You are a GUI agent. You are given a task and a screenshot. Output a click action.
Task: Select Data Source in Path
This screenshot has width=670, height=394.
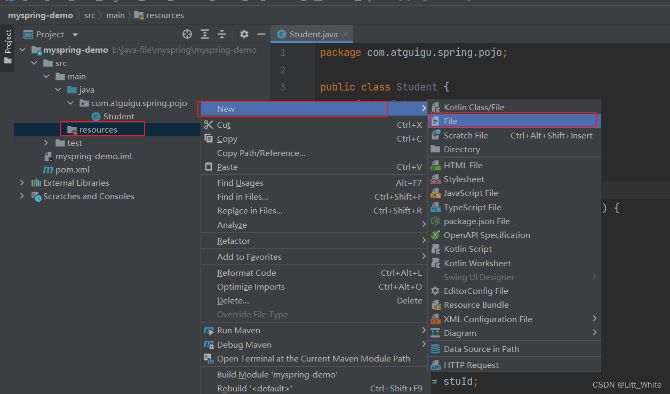[515, 349]
